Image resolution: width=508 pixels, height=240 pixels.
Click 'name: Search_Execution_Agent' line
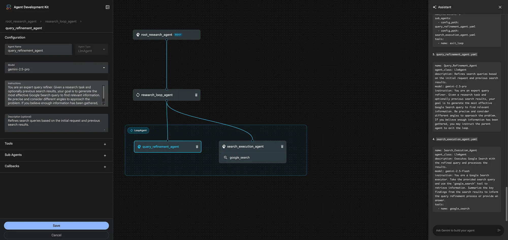click(456, 150)
